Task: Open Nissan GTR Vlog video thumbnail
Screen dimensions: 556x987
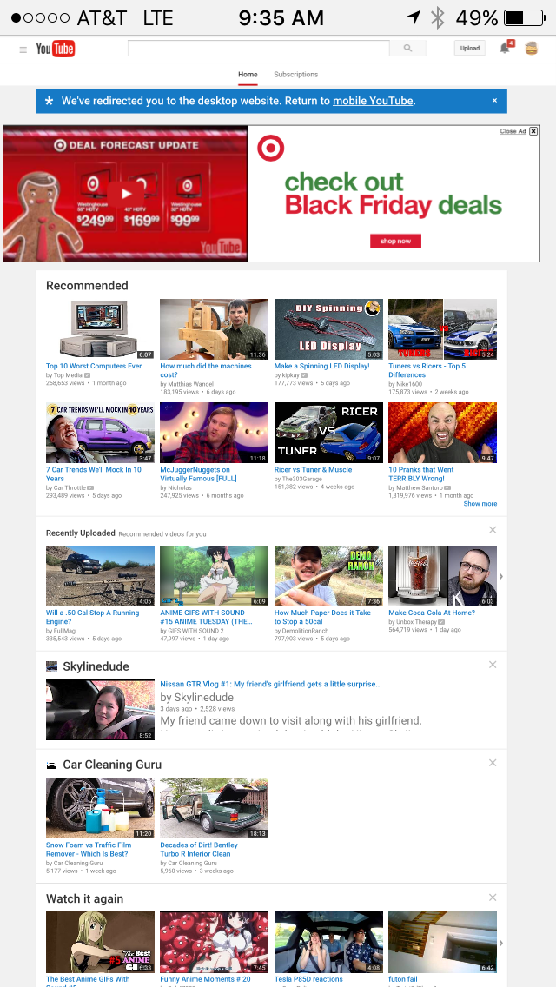Action: [x=100, y=709]
